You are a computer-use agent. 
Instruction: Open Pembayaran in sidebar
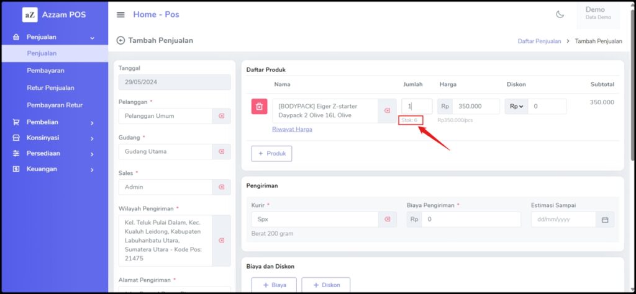tap(45, 71)
